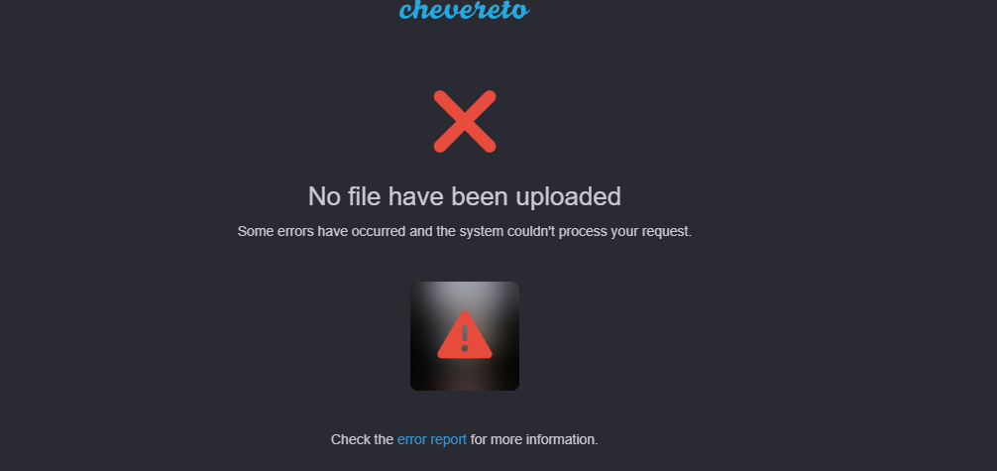The image size is (997, 471).
Task: Click the "No file have been uploaded" heading
Action: point(464,196)
